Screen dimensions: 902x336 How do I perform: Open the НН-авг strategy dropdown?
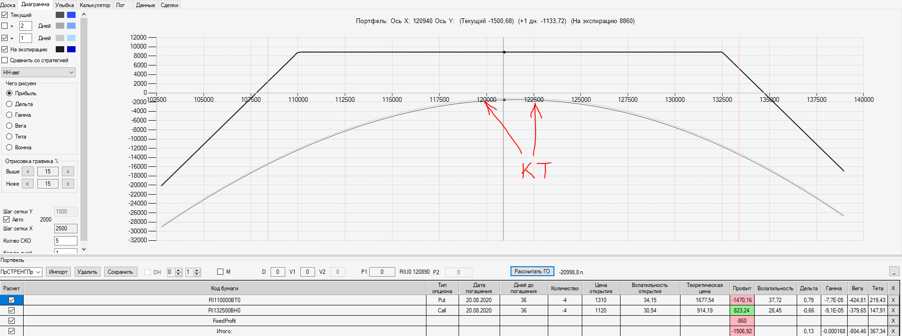(39, 73)
